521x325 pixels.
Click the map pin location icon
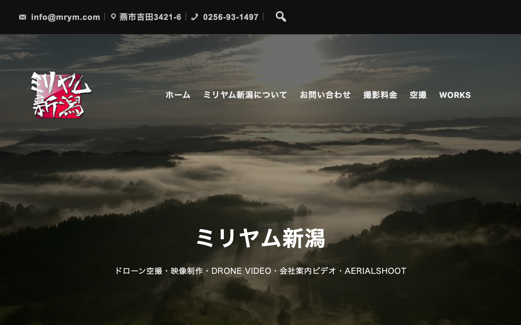pos(114,17)
